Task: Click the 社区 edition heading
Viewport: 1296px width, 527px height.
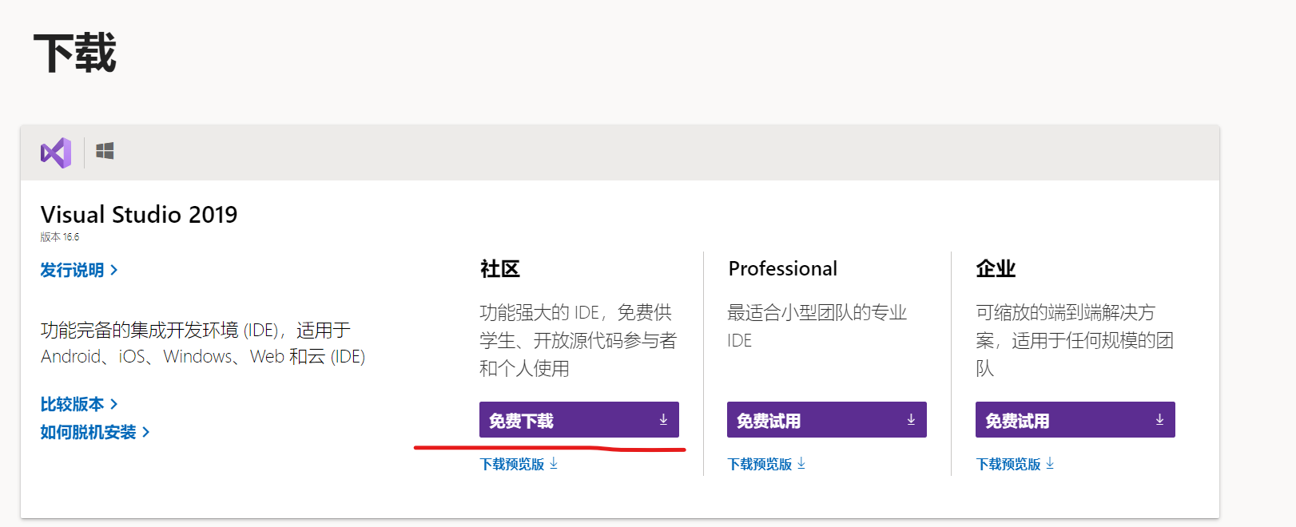Action: tap(500, 269)
